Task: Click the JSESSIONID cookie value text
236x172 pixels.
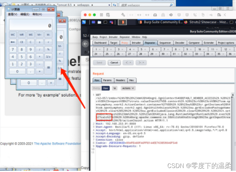Action: coord(152,143)
